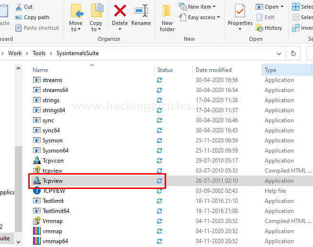This screenshot has width=313, height=247.
Task: Click SysinternalsSuite in the address breadcrumb
Action: tap(78, 53)
